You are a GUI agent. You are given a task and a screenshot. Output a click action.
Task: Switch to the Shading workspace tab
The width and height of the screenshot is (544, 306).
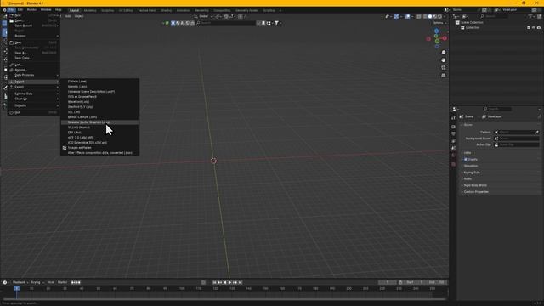point(167,10)
